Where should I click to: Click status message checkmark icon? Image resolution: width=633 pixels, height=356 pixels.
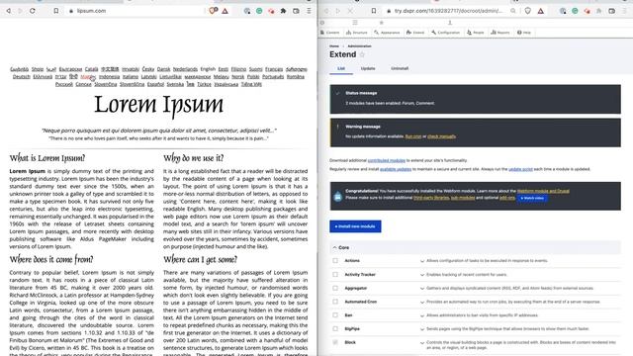click(x=337, y=93)
